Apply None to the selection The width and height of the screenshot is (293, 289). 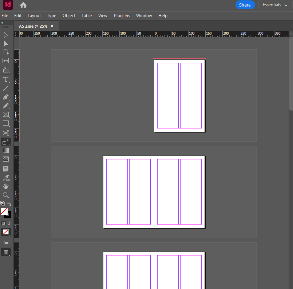click(x=6, y=232)
